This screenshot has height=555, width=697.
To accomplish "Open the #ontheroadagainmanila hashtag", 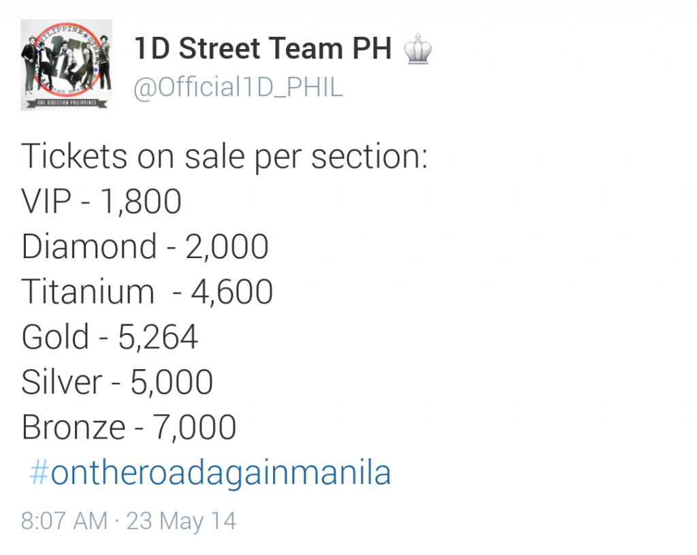I will pyautogui.click(x=211, y=473).
